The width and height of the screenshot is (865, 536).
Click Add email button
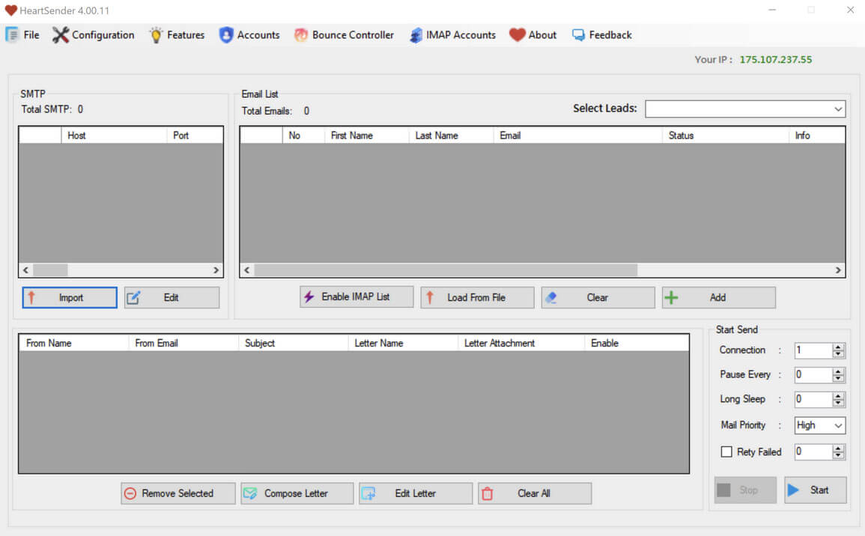coord(719,297)
